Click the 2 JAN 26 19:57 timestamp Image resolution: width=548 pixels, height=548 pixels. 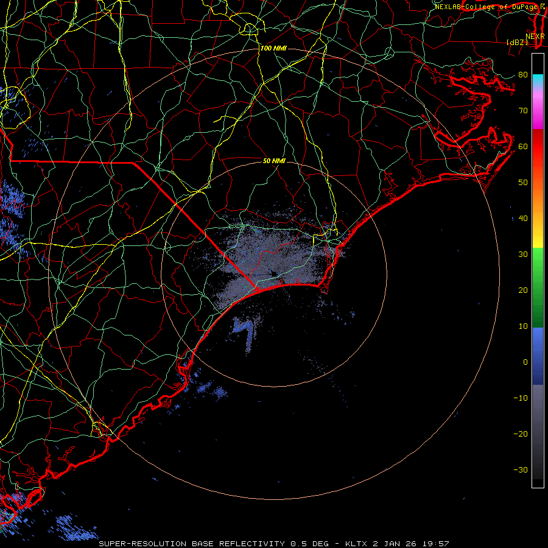pyautogui.click(x=412, y=544)
